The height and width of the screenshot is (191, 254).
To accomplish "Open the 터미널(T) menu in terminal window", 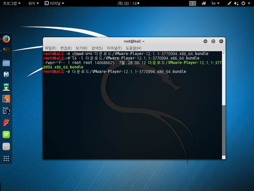I will [114, 48].
